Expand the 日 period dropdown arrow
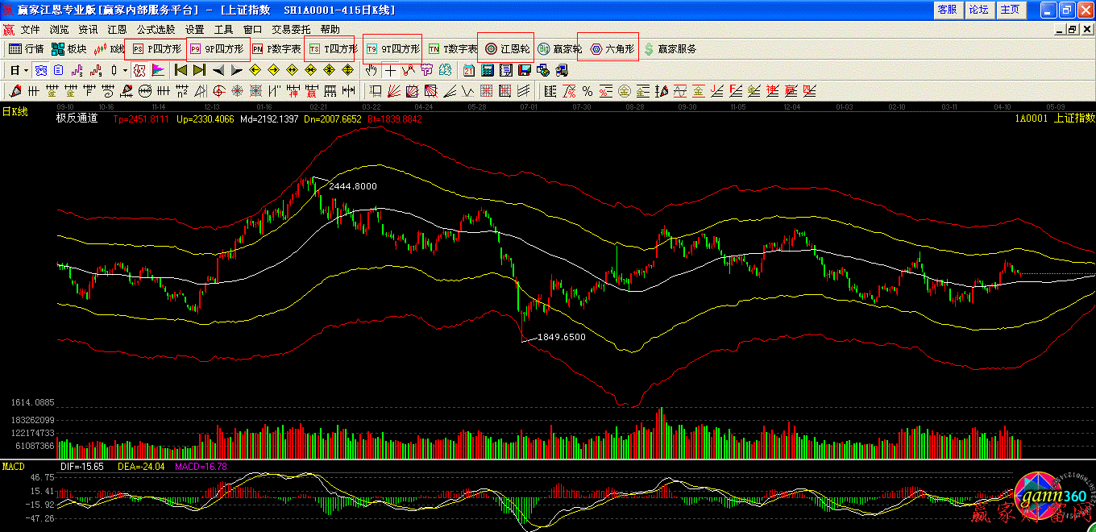The height and width of the screenshot is (532, 1096). [x=26, y=70]
